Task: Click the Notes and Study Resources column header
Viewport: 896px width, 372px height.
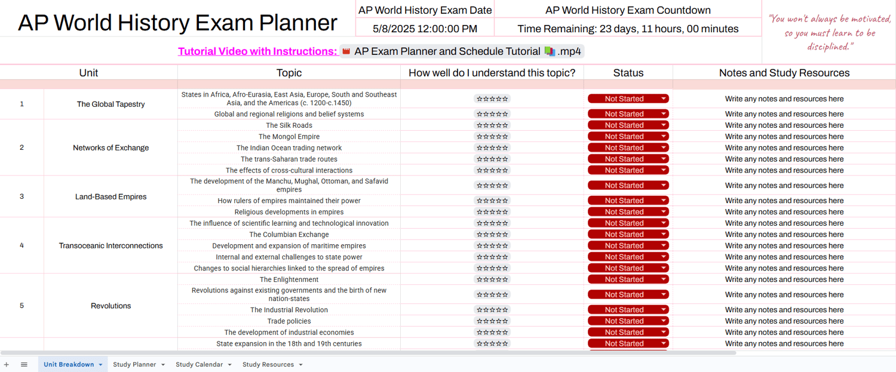Action: click(x=784, y=73)
